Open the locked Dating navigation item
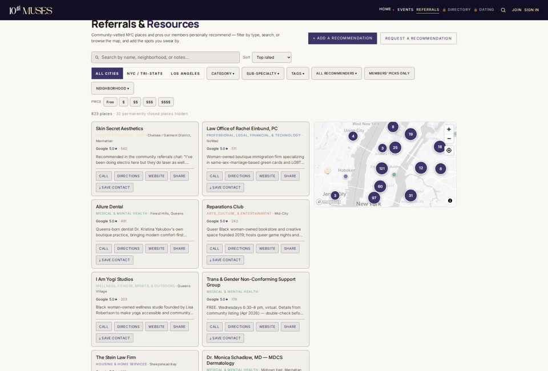 (x=483, y=10)
